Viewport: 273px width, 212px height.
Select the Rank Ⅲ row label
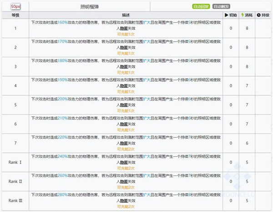[15, 200]
